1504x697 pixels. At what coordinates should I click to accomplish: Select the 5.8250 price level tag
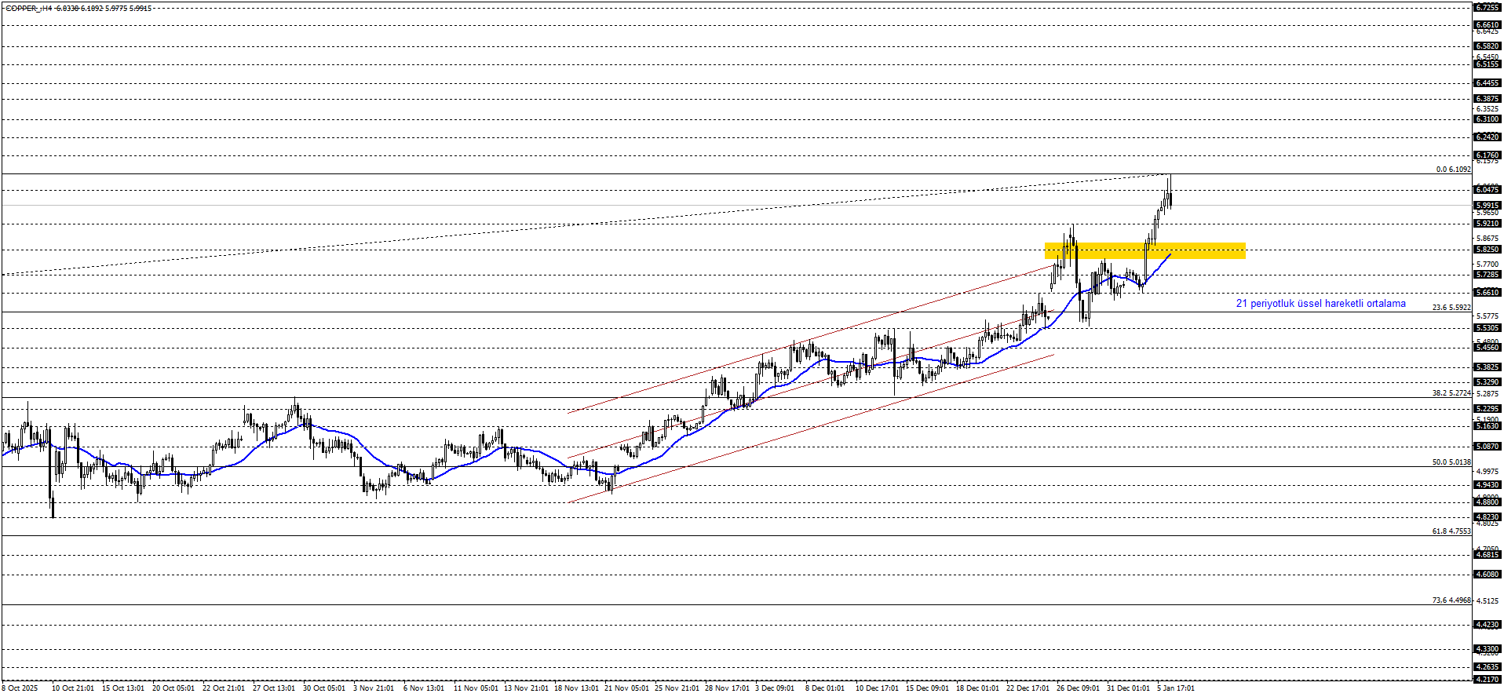(1488, 250)
